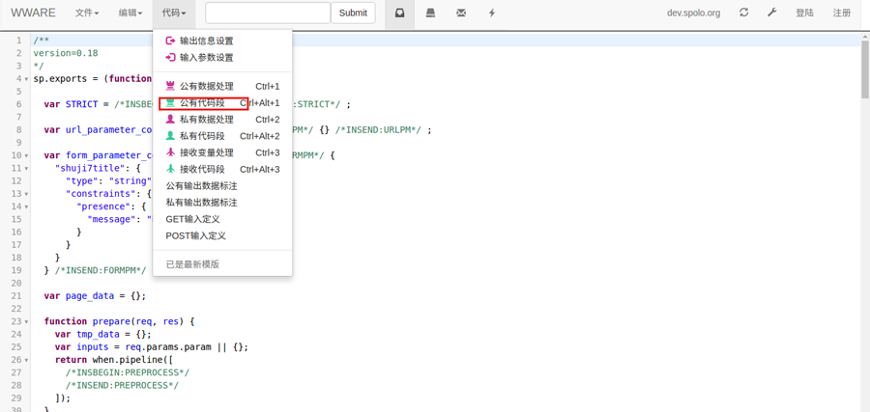Image resolution: width=870 pixels, height=412 pixels.
Task: Choose GET输入定义 menu item
Action: click(222, 219)
